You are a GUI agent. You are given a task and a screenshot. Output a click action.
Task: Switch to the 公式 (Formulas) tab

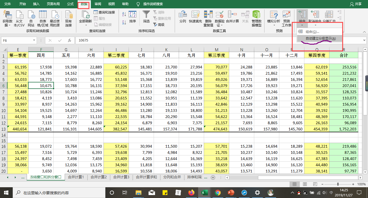coord(70,4)
